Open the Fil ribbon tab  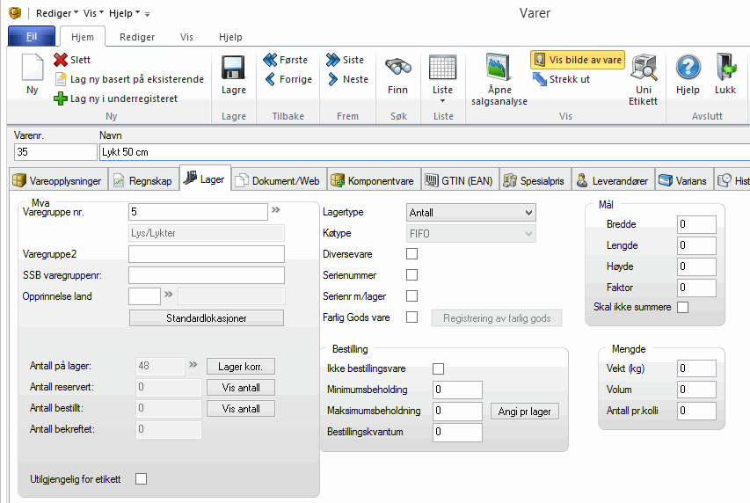click(31, 37)
